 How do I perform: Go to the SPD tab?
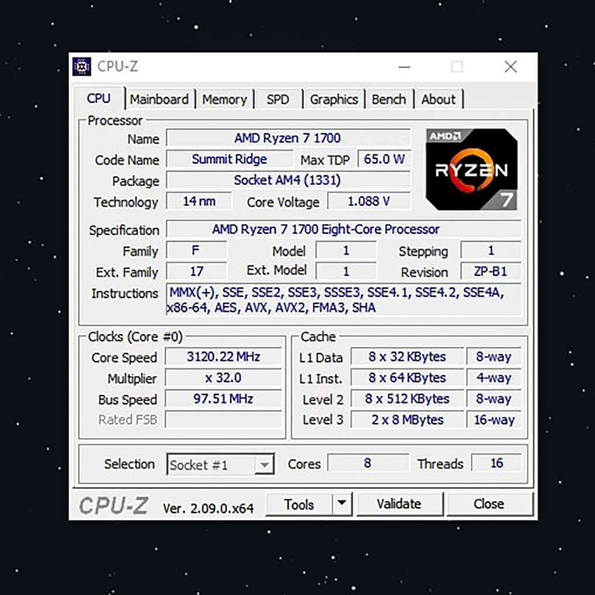pyautogui.click(x=278, y=99)
